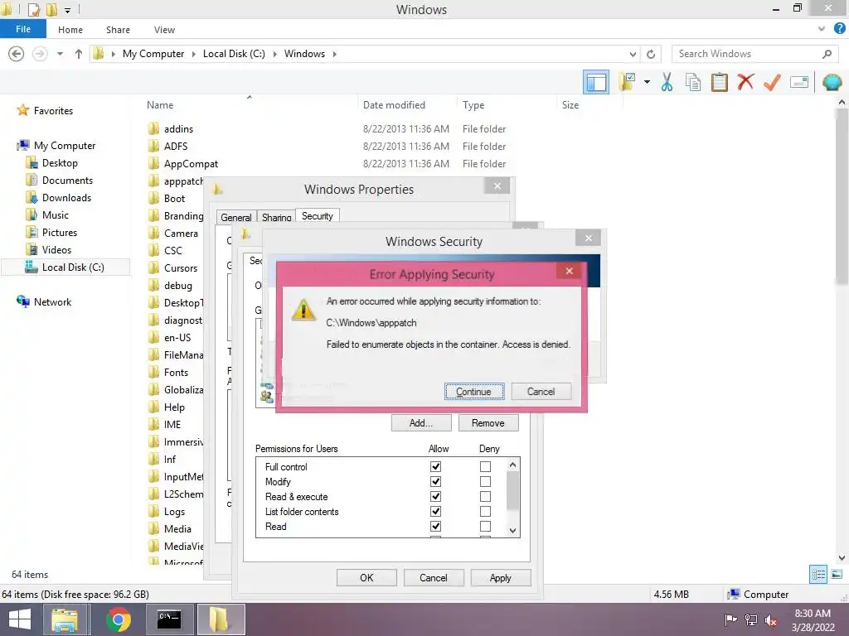Open the File menu in Explorer
Screen dimensions: 849x636
[22, 29]
